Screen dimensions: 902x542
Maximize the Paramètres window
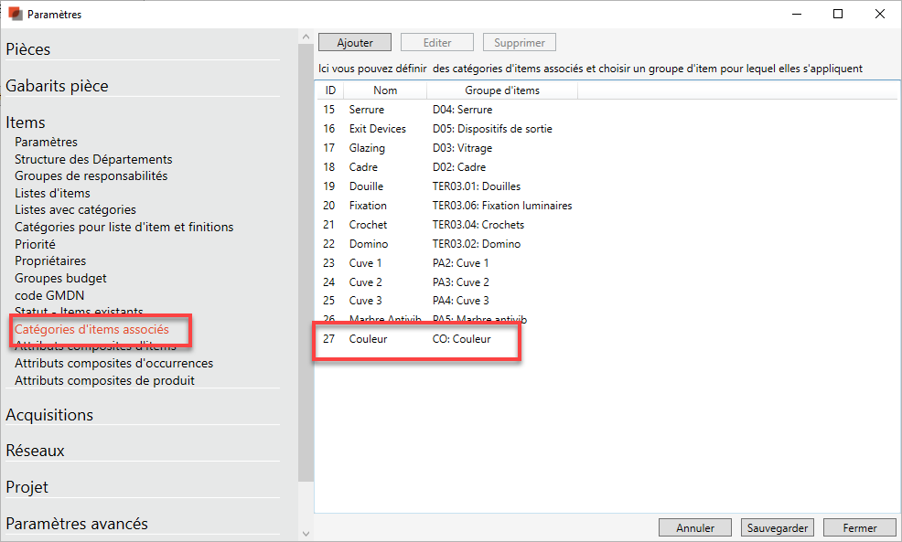[838, 15]
